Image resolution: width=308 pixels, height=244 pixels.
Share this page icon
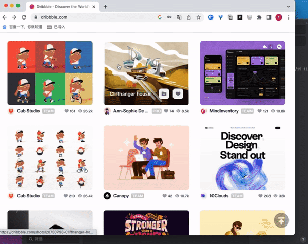[189, 17]
